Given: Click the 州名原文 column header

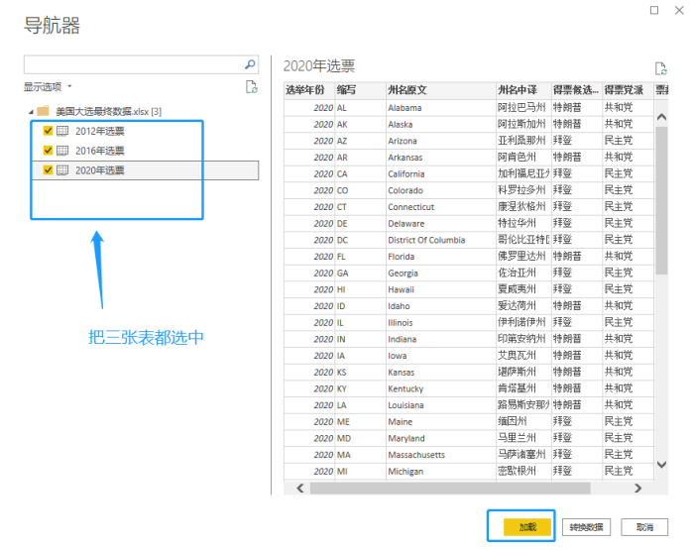Looking at the screenshot, I should coord(440,90).
